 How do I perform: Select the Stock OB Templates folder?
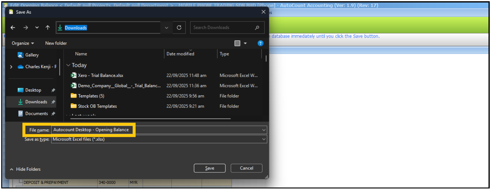97,106
